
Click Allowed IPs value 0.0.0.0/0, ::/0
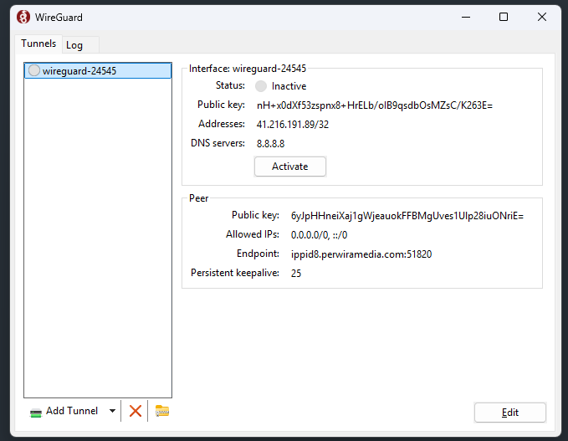pyautogui.click(x=319, y=235)
